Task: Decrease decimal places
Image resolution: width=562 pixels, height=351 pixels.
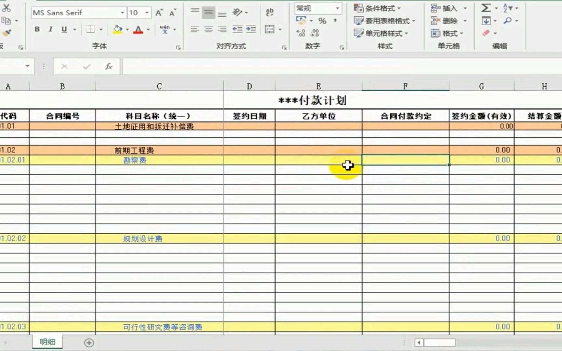Action: [314, 33]
